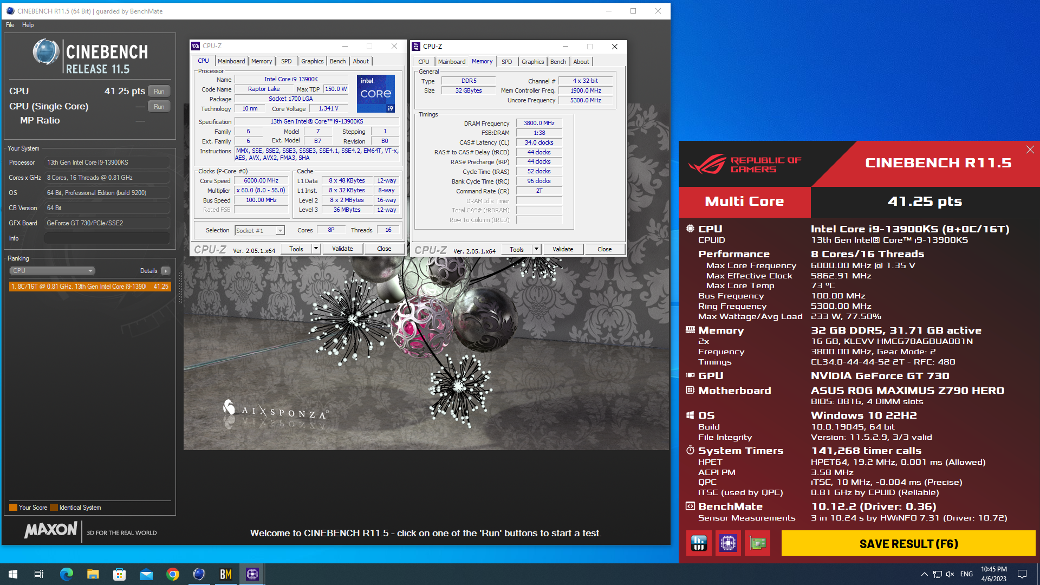Click the Republic of Gamers logo
Viewport: 1040px width, 585px height.
point(744,164)
